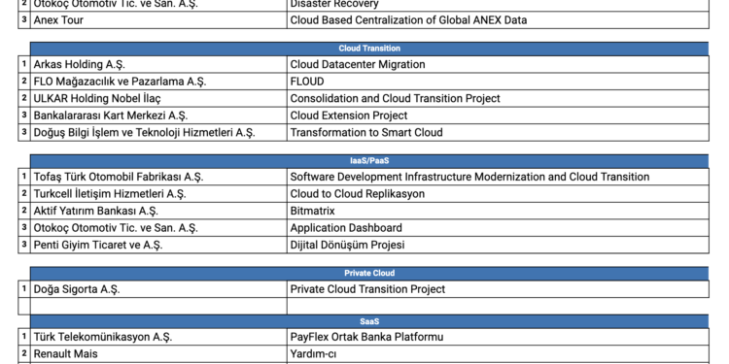The width and height of the screenshot is (729, 364).
Task: Select 'Cloud Datacenter Migration' project cell
Action: pyautogui.click(x=498, y=64)
